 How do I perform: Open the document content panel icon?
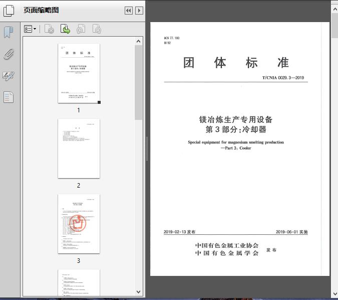coord(9,97)
